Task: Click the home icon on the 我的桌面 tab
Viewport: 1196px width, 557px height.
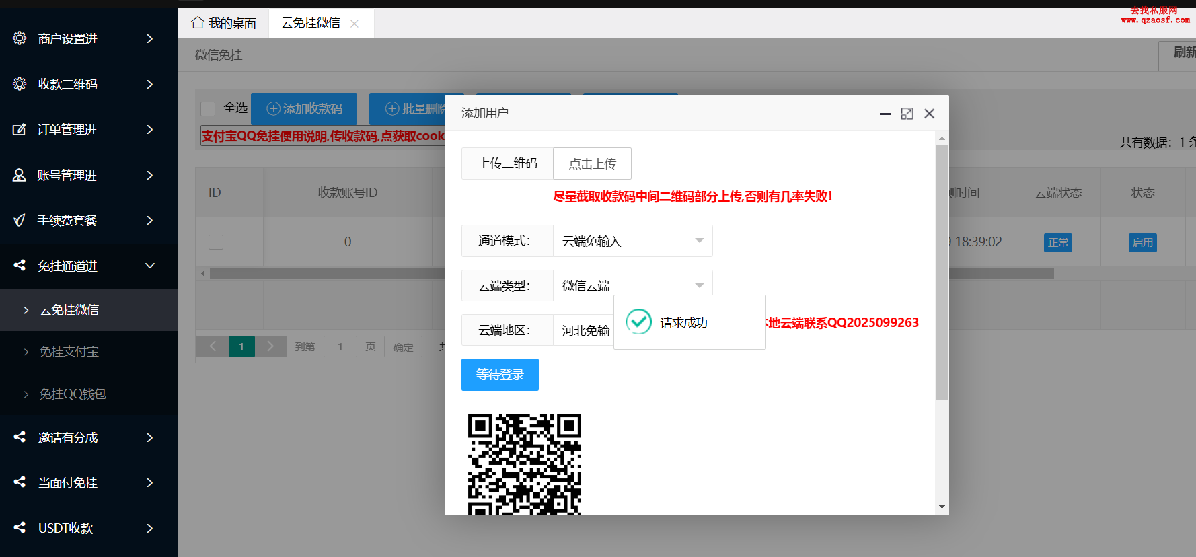Action: (x=198, y=23)
